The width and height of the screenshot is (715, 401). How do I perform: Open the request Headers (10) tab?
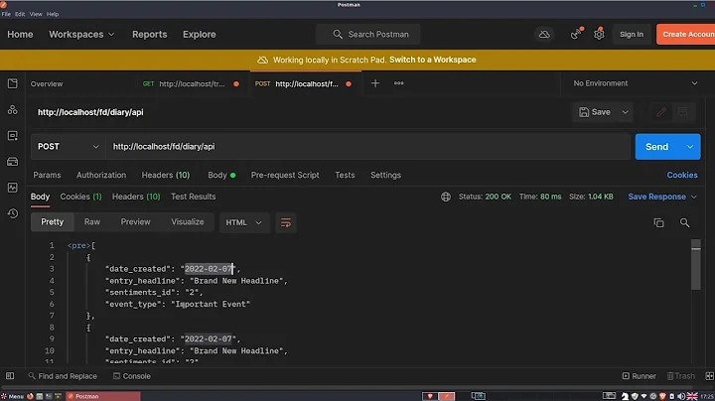coord(166,175)
